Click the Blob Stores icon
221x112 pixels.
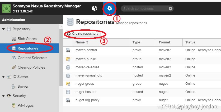click(x=14, y=39)
